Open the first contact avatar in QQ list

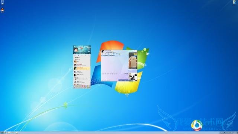coord(75,61)
